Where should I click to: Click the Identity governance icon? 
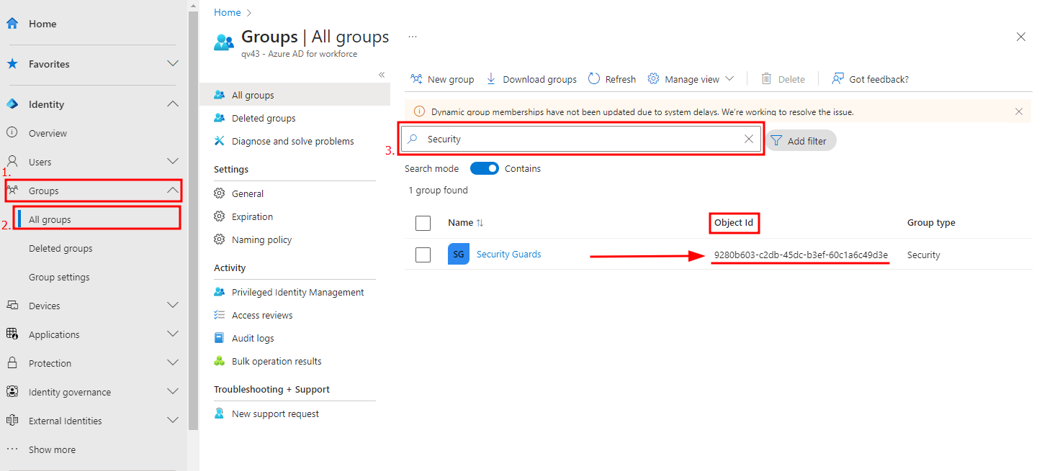pos(12,392)
